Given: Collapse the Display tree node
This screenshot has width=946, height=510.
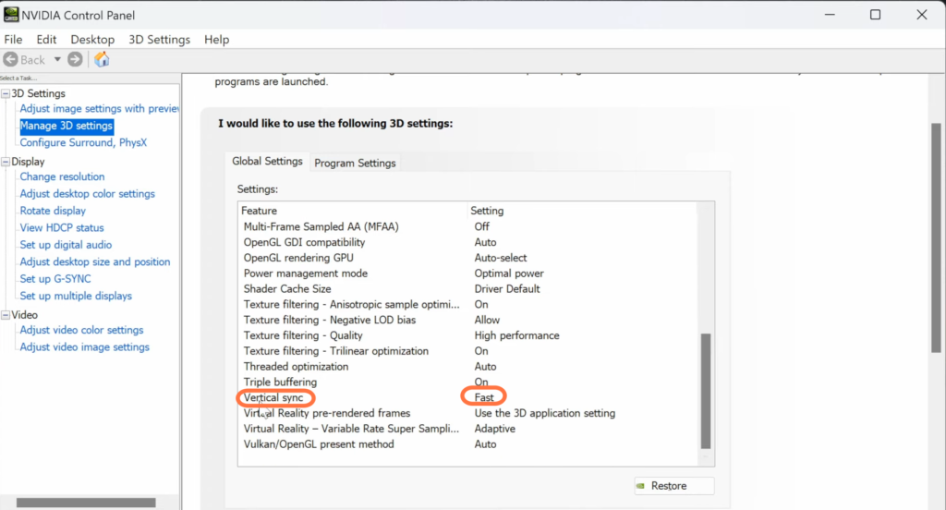Looking at the screenshot, I should (x=6, y=162).
